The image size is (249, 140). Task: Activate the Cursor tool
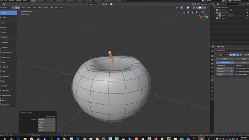pyautogui.click(x=8, y=17)
